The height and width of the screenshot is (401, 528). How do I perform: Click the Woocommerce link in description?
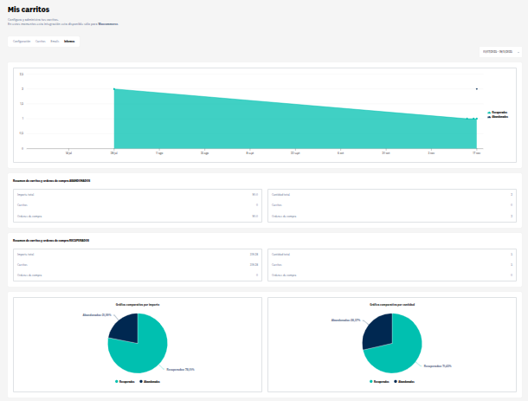click(x=108, y=24)
